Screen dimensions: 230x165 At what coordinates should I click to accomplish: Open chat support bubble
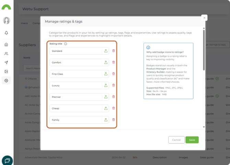click(x=7, y=161)
